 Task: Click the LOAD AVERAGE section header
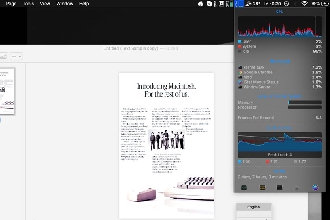pyautogui.click(x=280, y=128)
